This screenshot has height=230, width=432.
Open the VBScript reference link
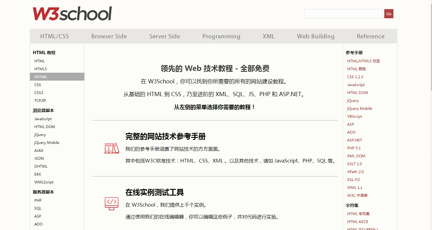(355, 117)
